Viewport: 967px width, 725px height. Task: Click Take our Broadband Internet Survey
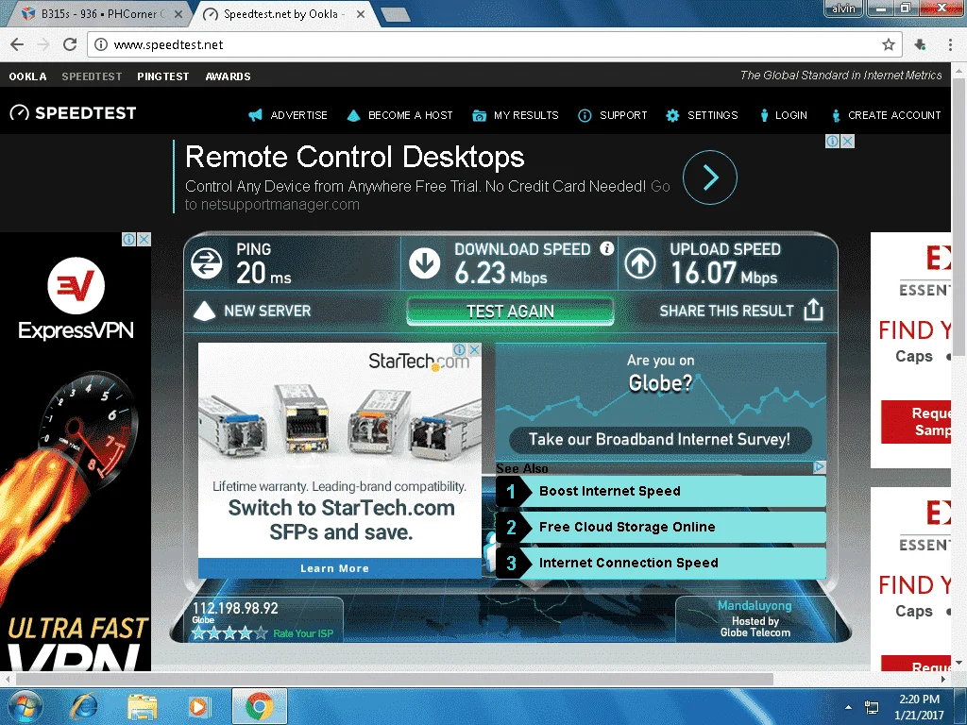click(x=660, y=440)
